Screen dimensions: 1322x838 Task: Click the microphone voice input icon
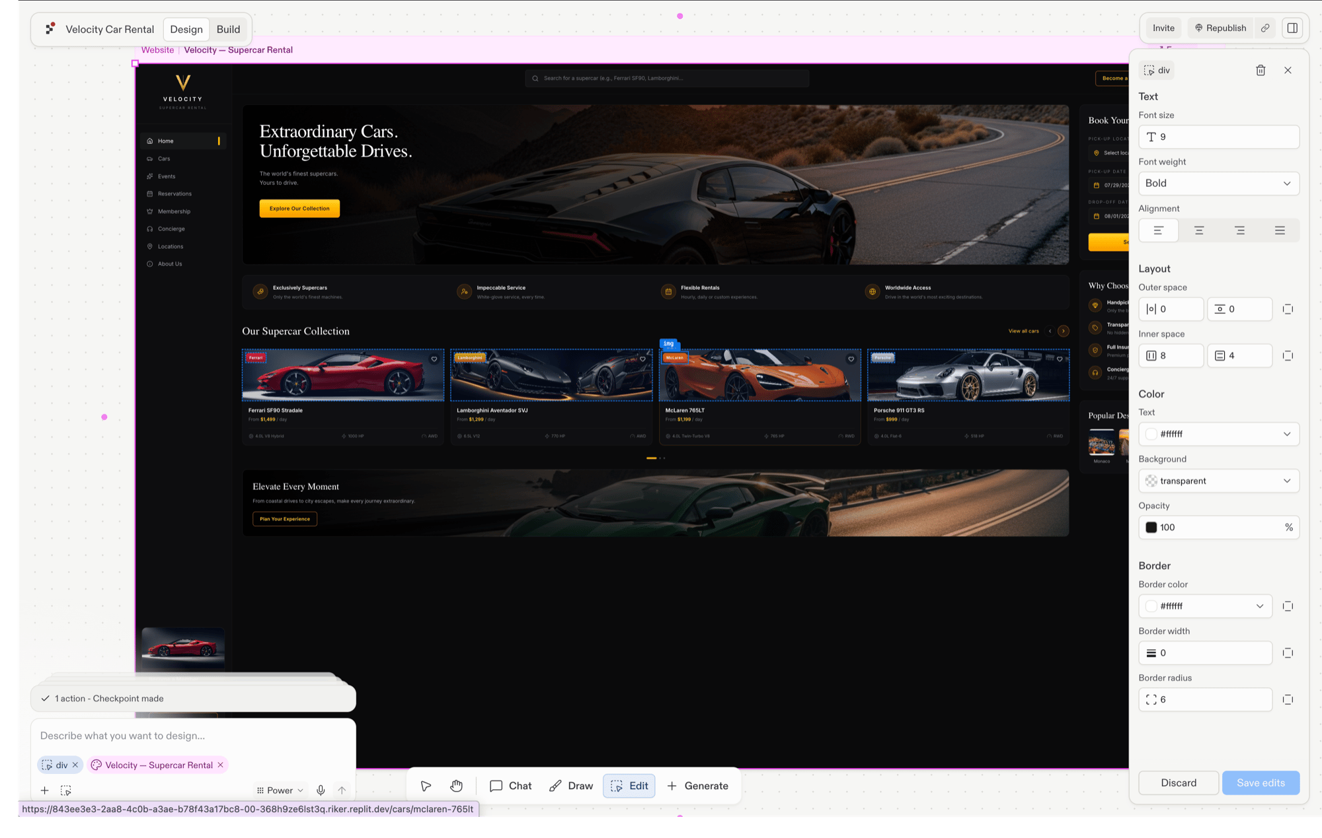(x=321, y=790)
